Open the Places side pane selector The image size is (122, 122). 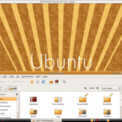pos(3,95)
